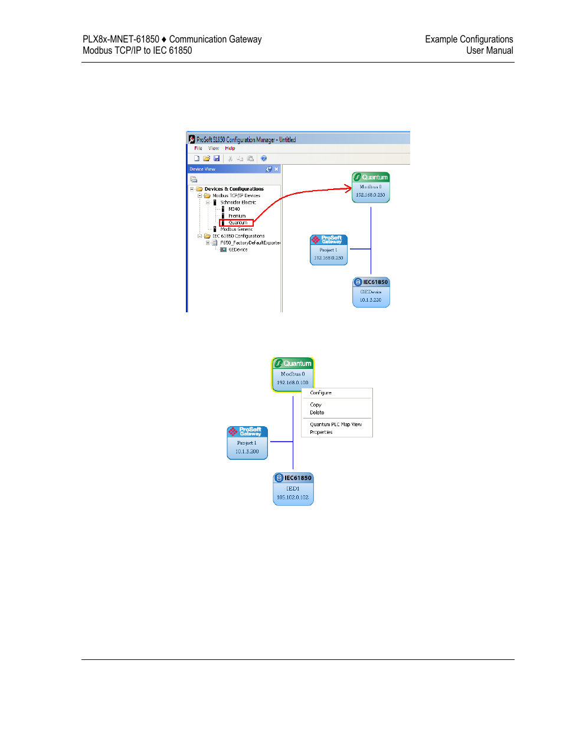Screen dimensions: 563x729
Task: Select the Premium device in the tree
Action: point(237,216)
